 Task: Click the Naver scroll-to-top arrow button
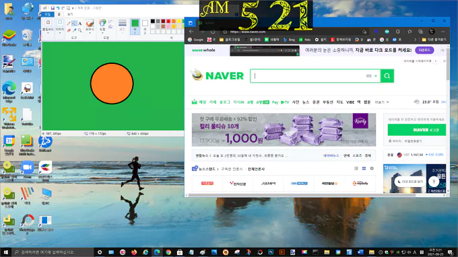pyautogui.click(x=434, y=182)
